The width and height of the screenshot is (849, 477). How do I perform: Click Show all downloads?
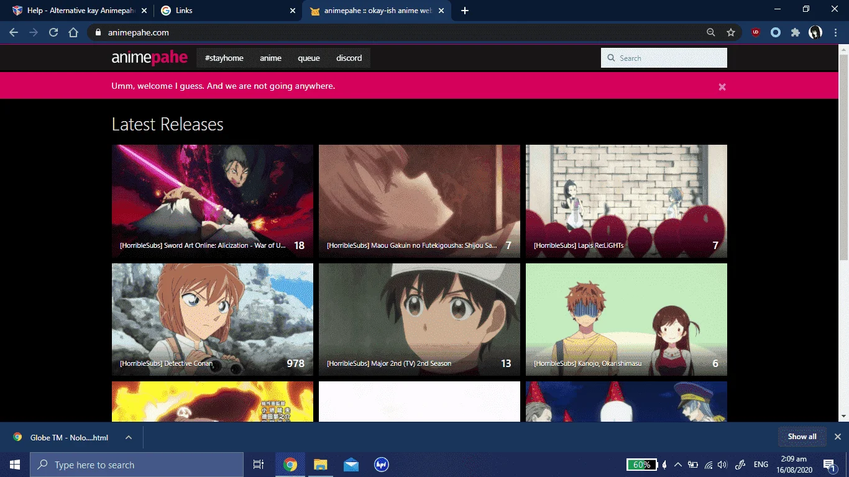[802, 437]
